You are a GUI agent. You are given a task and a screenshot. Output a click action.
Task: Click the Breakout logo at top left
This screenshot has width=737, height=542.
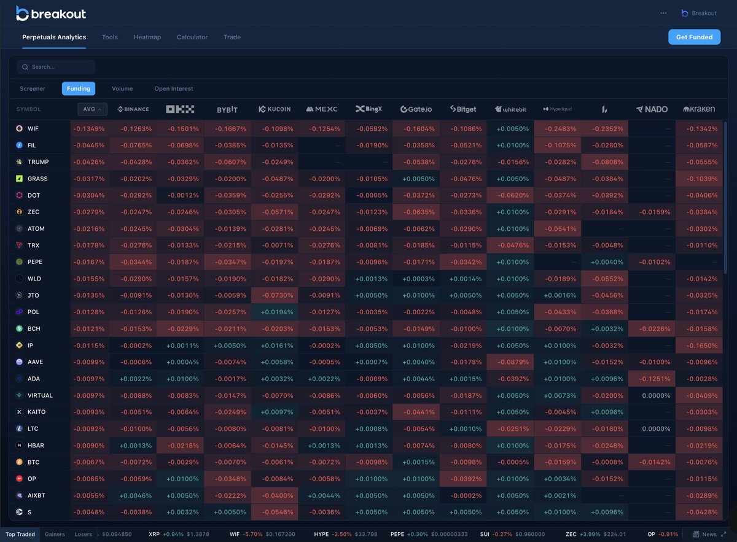click(50, 13)
